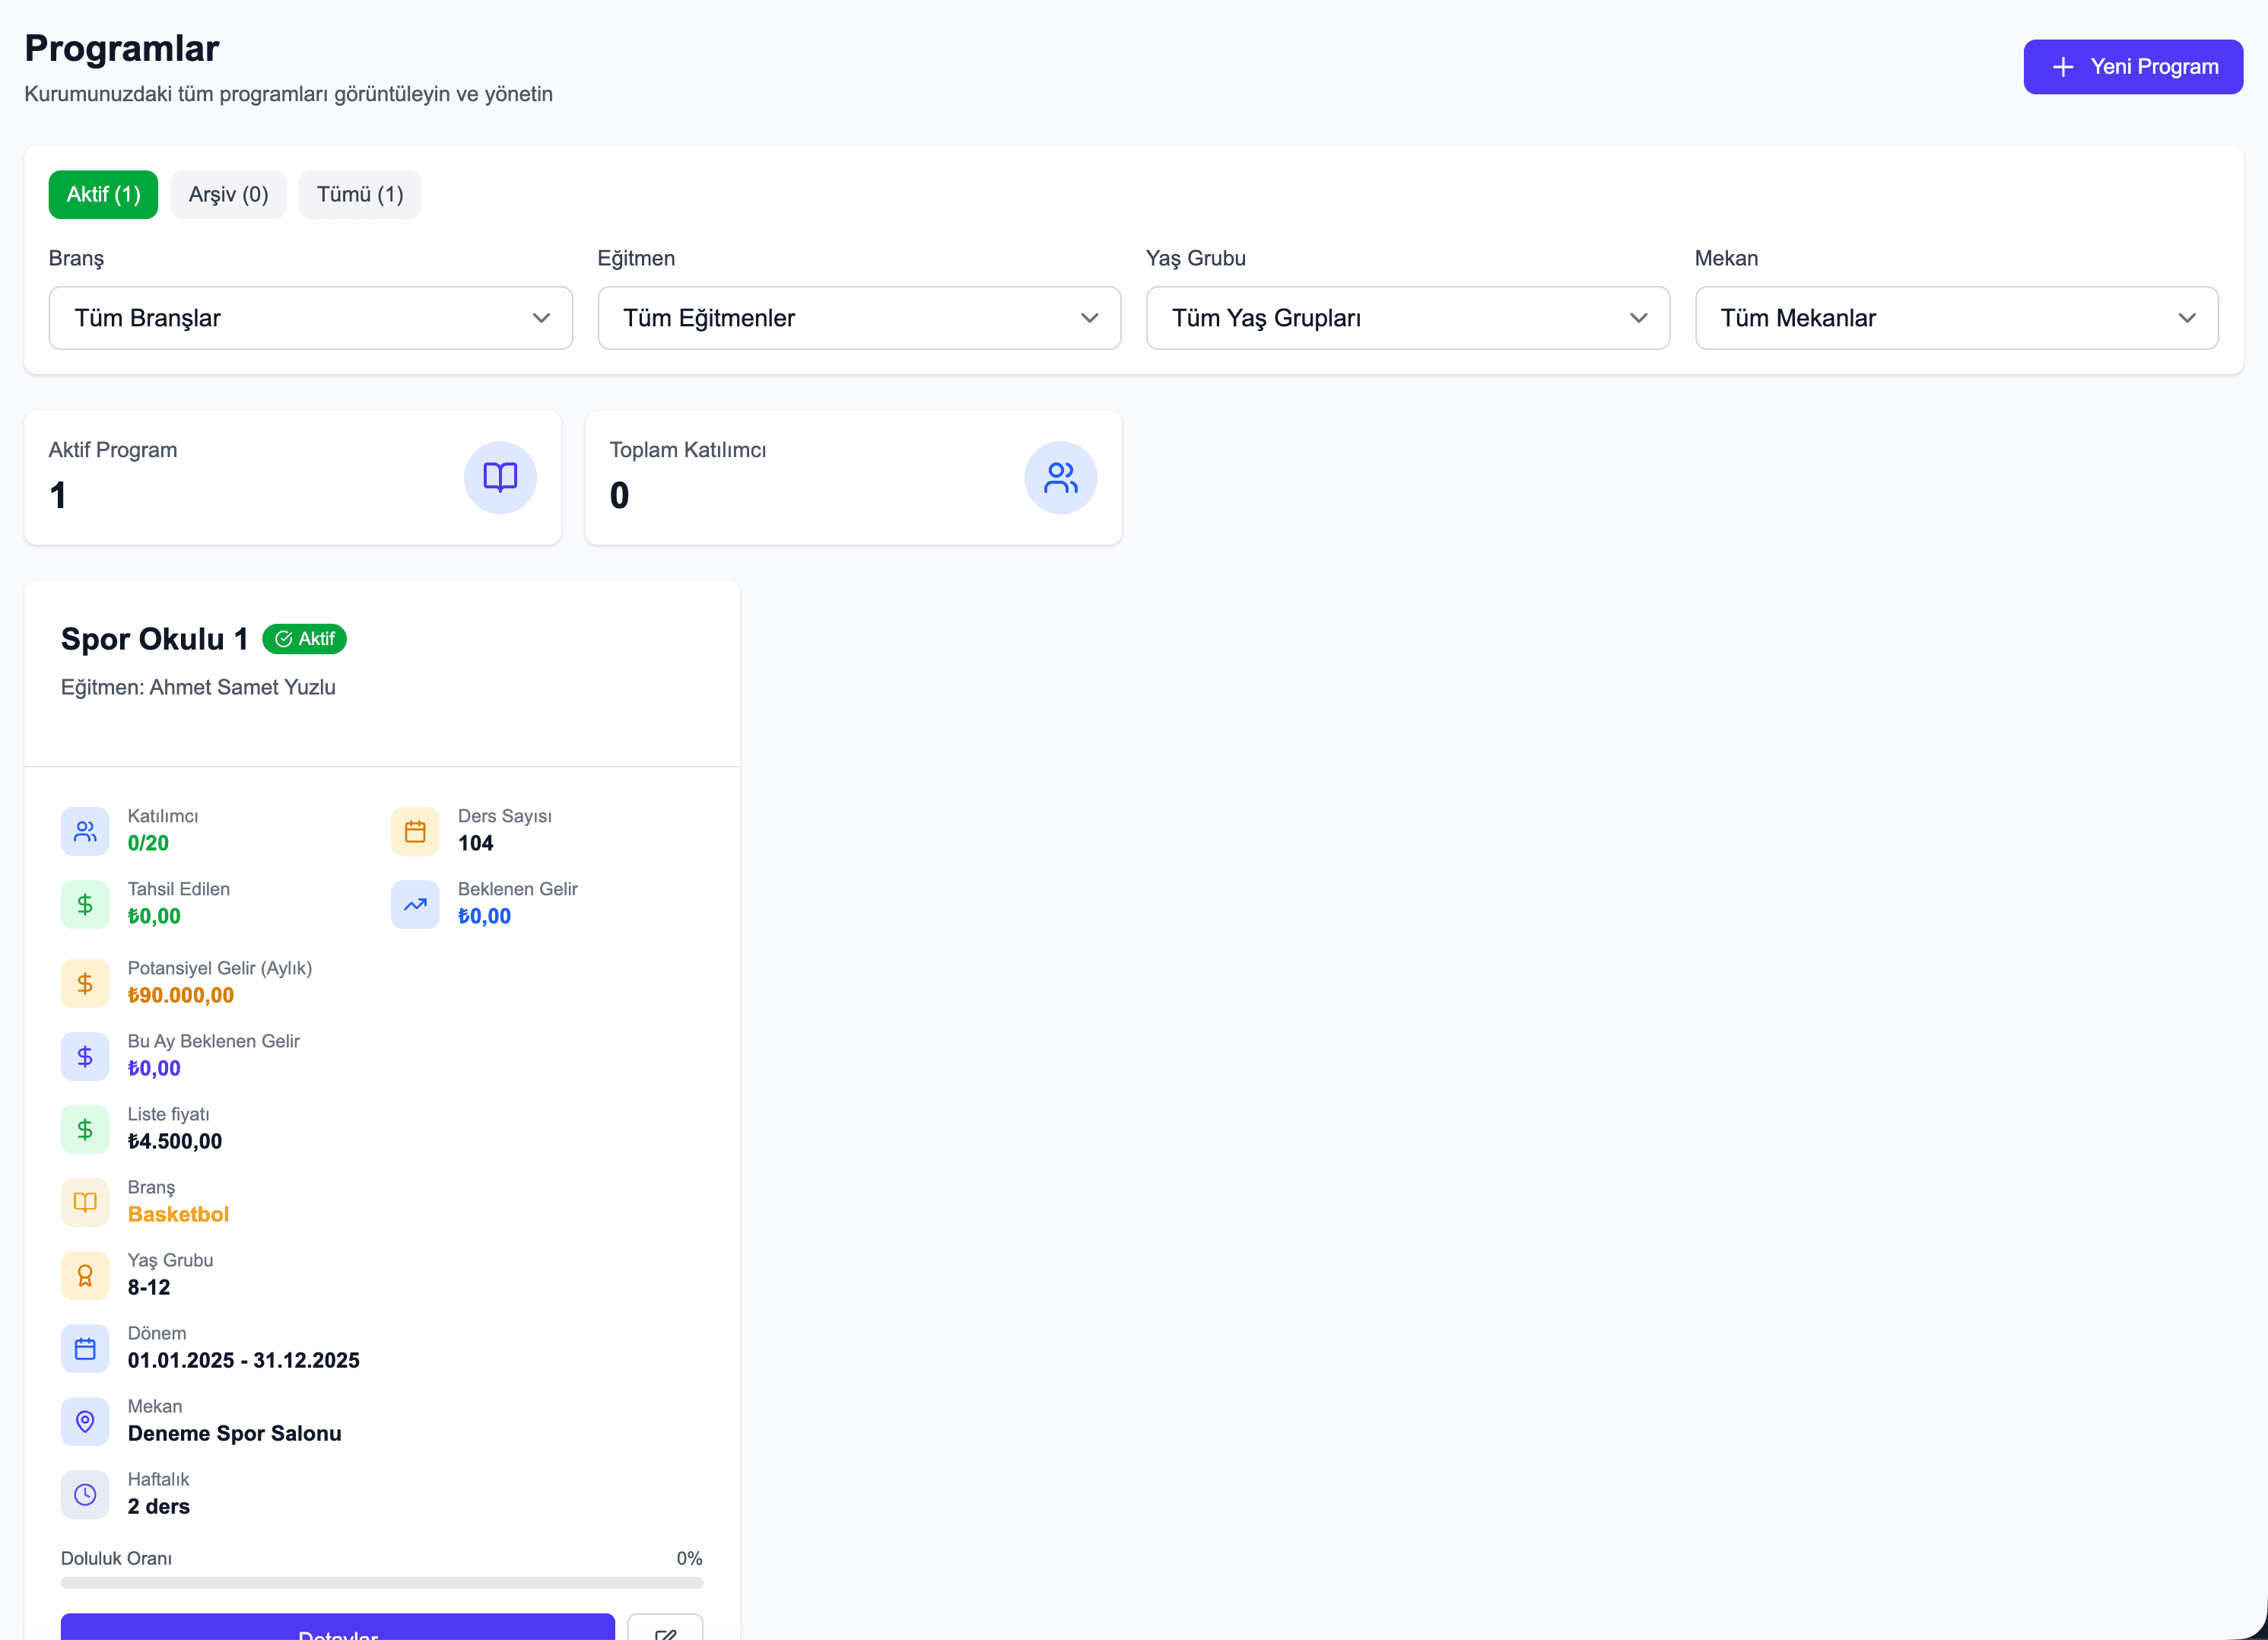Open the Tüm Branşlar dropdown
This screenshot has height=1640, width=2268.
(x=310, y=318)
